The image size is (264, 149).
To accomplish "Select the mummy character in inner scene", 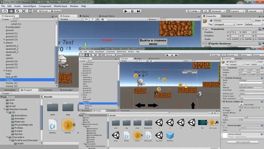I will tap(140, 83).
